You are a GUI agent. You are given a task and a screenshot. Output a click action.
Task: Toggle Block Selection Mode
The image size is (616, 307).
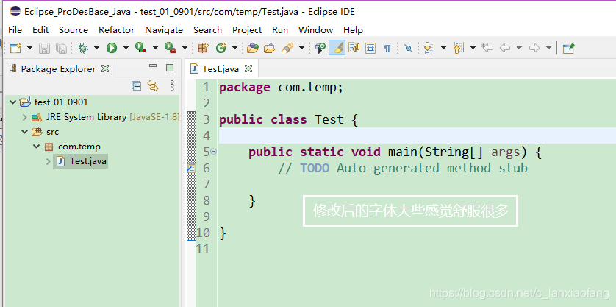pyautogui.click(x=370, y=48)
